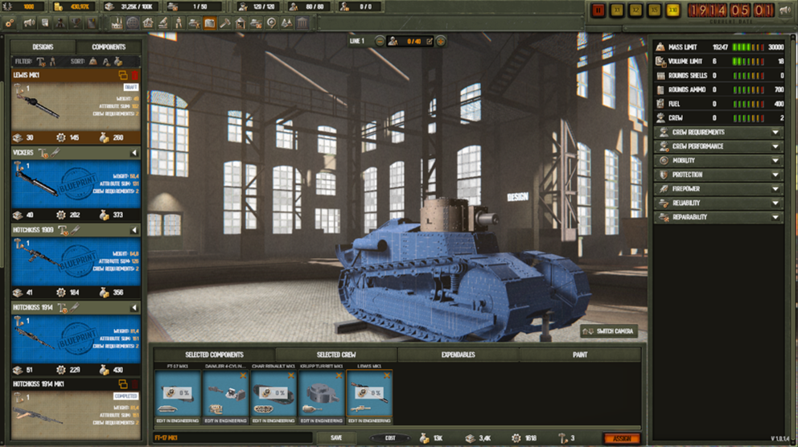Expand the Firepower stats panel

(x=718, y=189)
